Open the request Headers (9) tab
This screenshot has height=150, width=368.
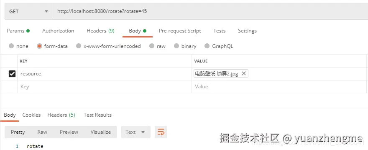coord(100,31)
